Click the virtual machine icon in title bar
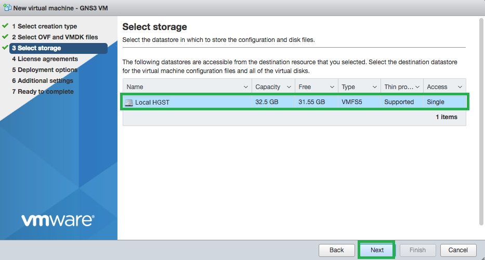 point(7,8)
